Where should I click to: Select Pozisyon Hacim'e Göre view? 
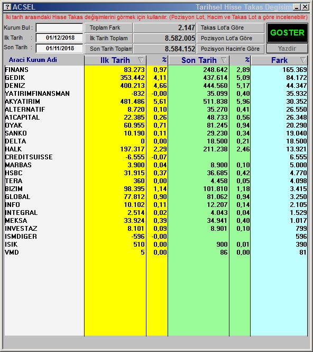231,49
